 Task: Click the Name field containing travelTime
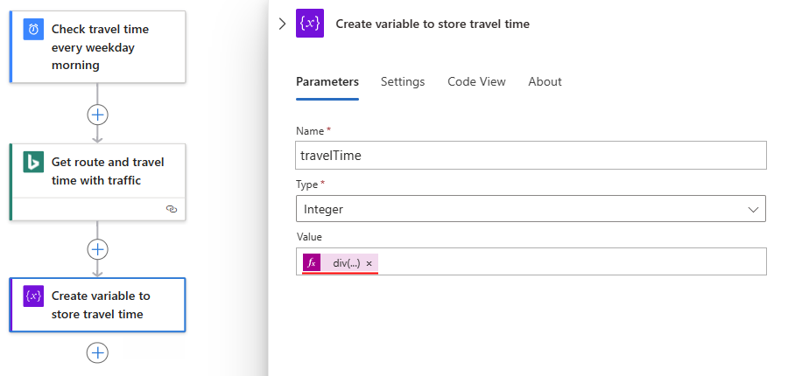[x=531, y=156]
